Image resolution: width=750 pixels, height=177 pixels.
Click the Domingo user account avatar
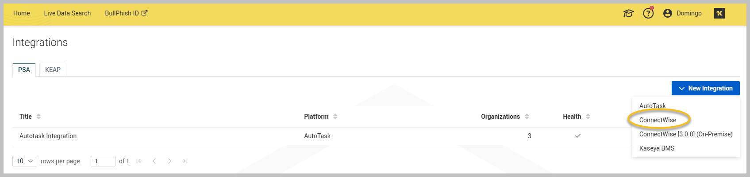coord(668,13)
